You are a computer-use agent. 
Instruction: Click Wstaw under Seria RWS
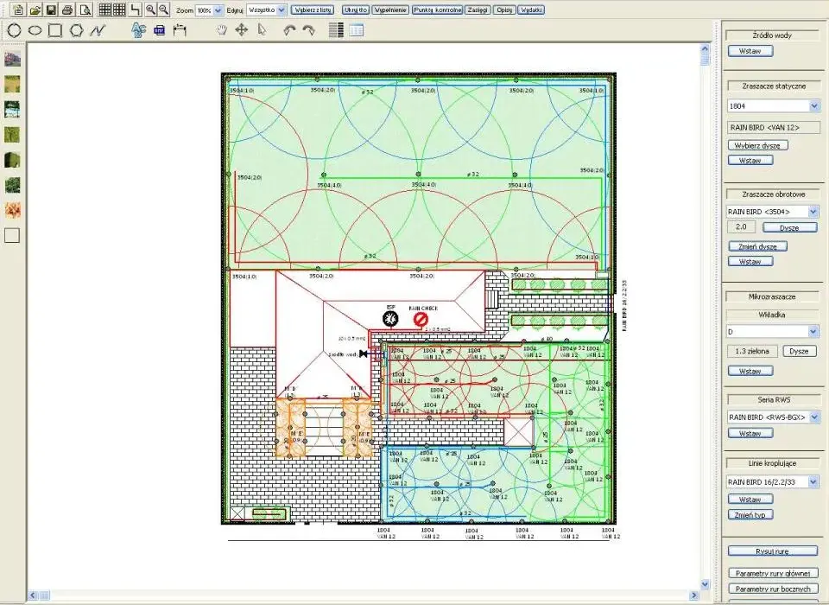[x=750, y=434]
